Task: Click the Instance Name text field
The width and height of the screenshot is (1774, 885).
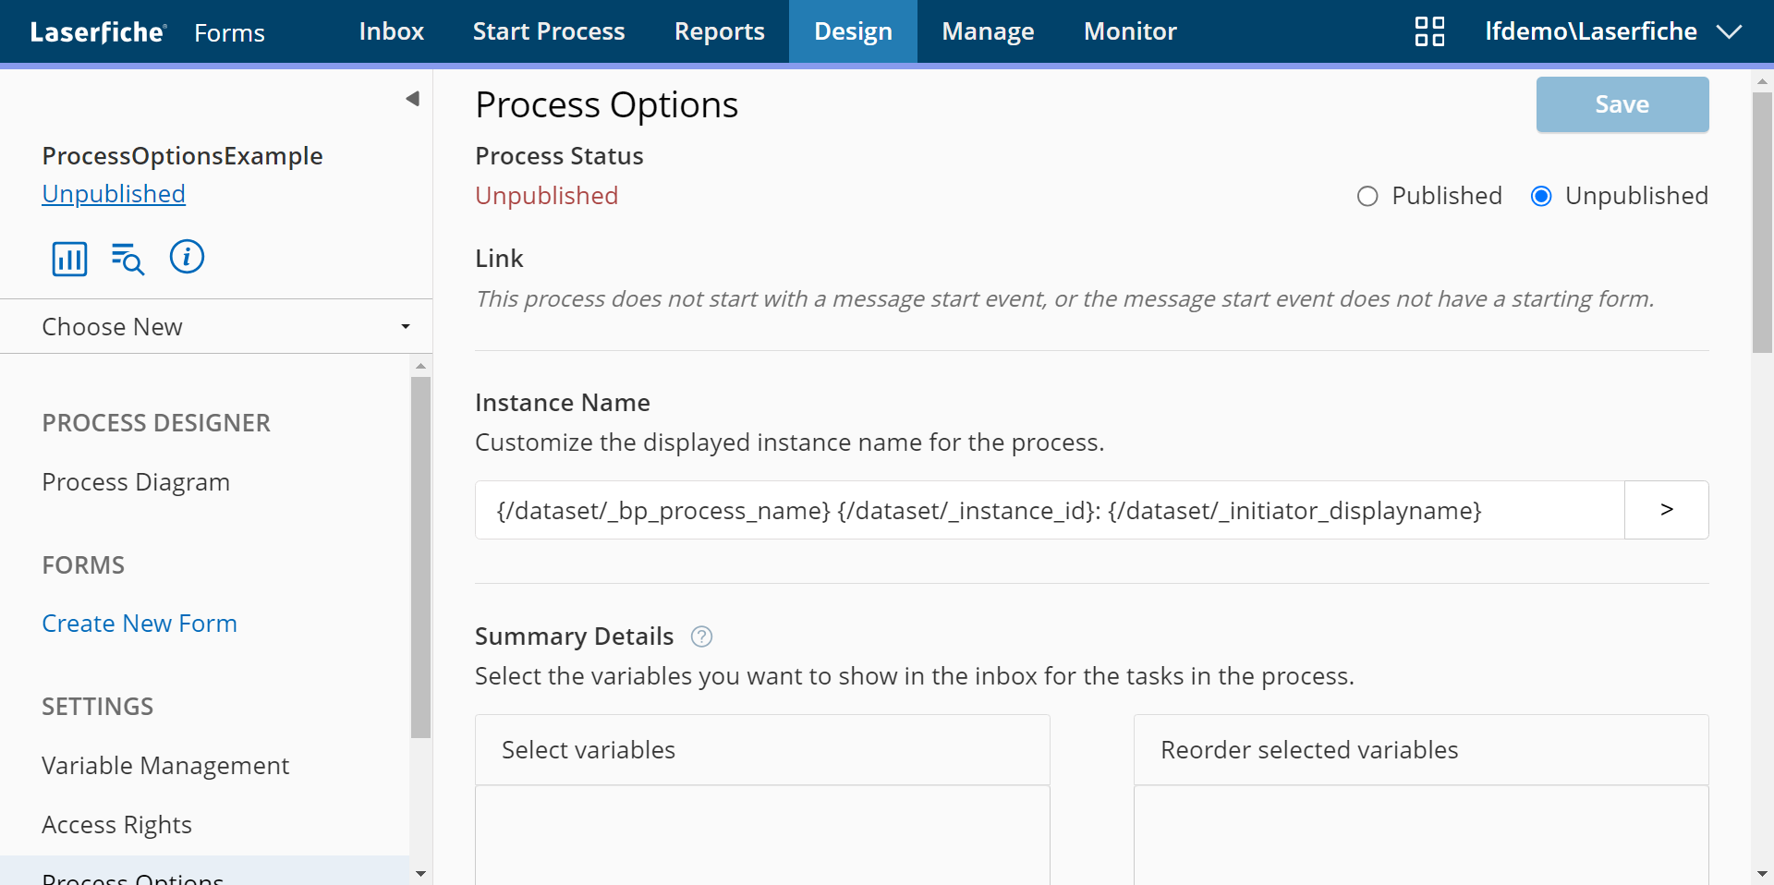Action: coord(1049,510)
